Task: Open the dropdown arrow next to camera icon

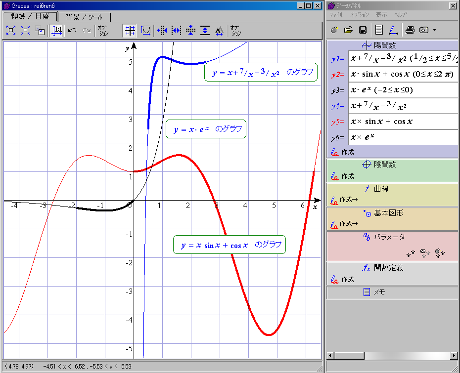Action: 434,30
